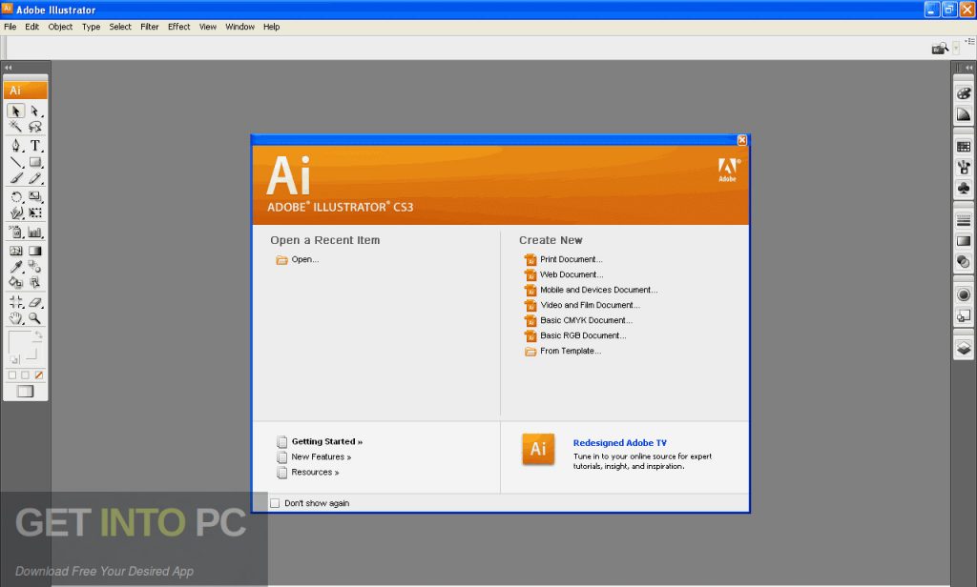977x587 pixels.
Task: Open the Symbols panel club icon
Action: (x=964, y=188)
